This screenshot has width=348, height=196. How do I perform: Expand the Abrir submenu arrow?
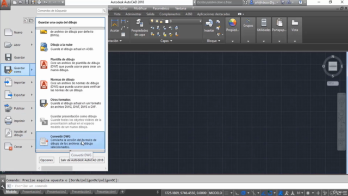[32, 45]
